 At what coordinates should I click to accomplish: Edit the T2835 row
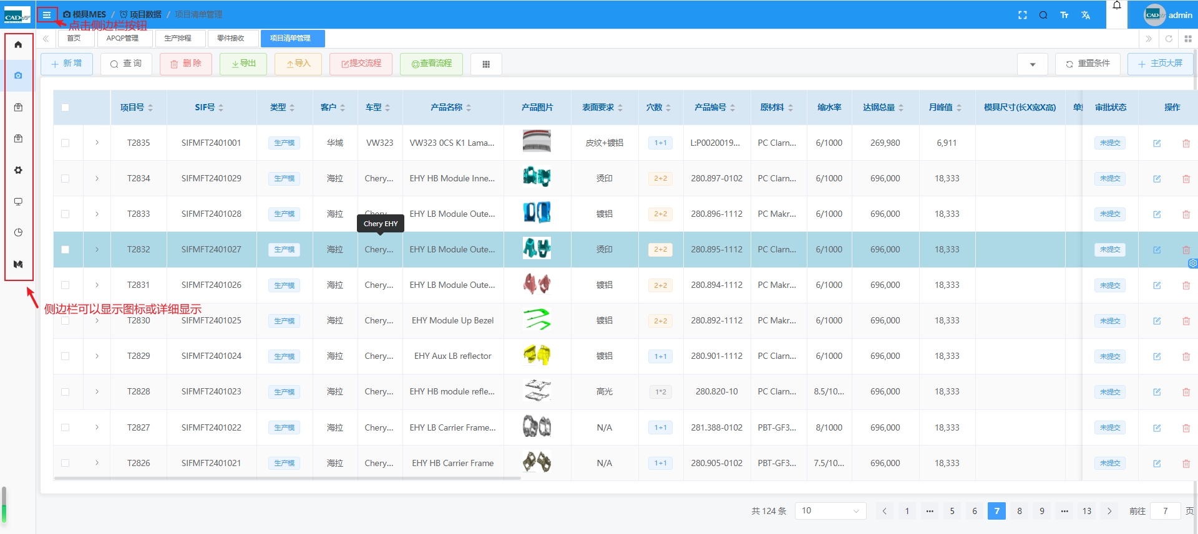[1157, 143]
